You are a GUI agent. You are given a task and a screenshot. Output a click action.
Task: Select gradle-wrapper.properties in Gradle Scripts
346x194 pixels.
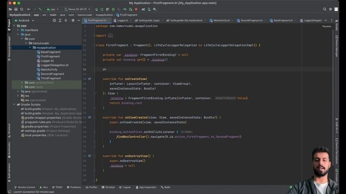pos(43,118)
